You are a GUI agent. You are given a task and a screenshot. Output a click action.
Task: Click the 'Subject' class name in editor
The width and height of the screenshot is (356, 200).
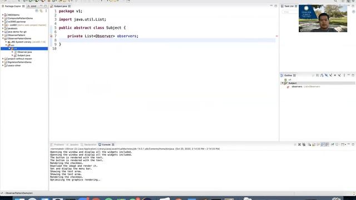(x=113, y=28)
